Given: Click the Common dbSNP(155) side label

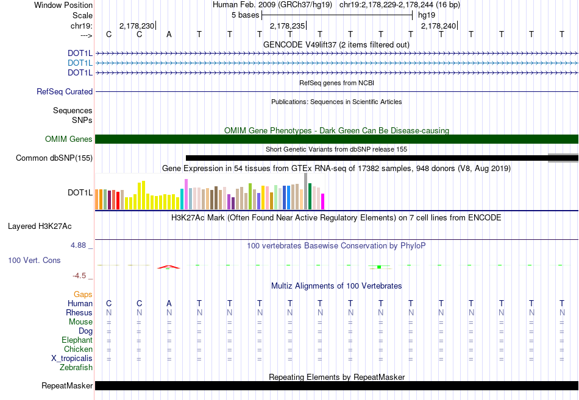Looking at the screenshot, I should [54, 158].
